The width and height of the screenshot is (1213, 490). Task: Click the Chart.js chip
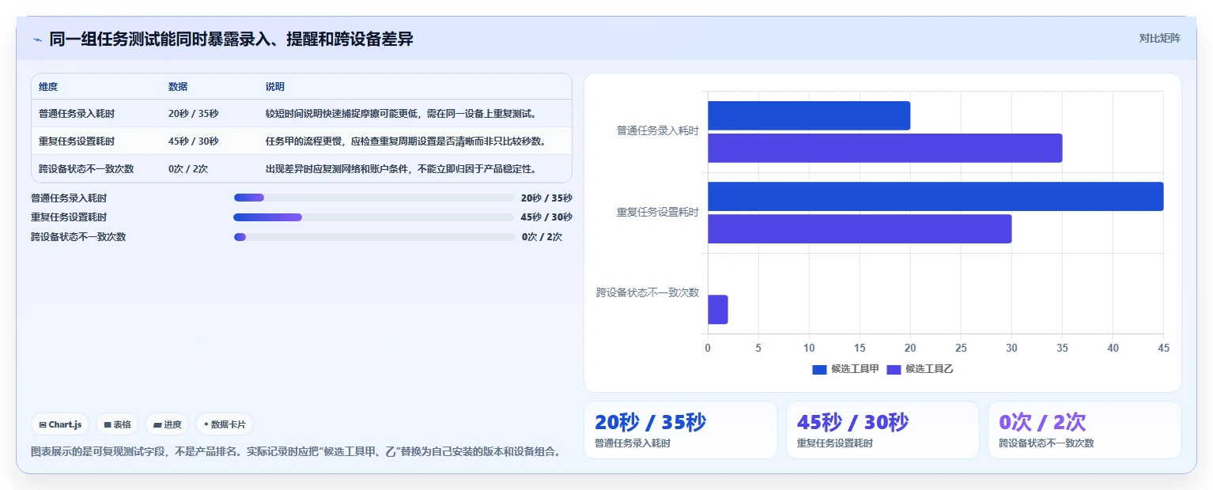61,424
